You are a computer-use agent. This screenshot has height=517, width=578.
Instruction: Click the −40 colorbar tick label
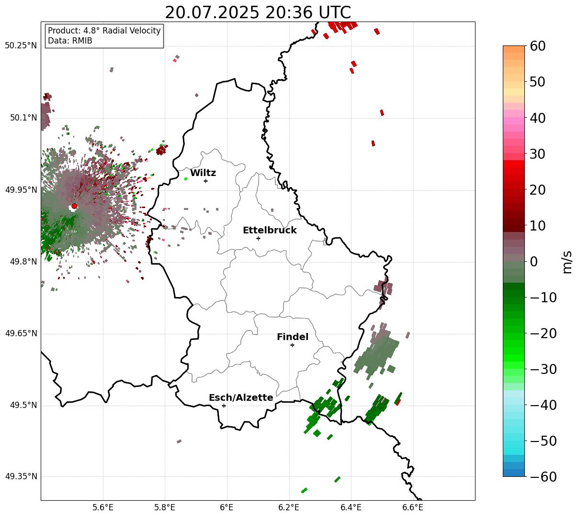click(x=543, y=405)
